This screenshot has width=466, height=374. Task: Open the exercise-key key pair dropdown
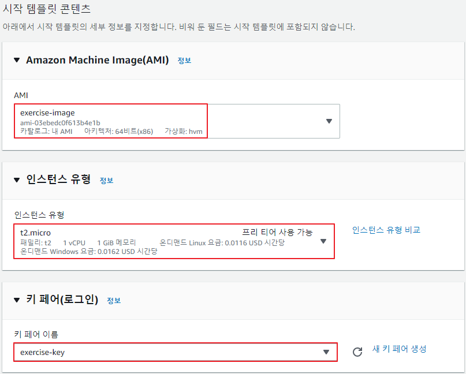pos(176,352)
